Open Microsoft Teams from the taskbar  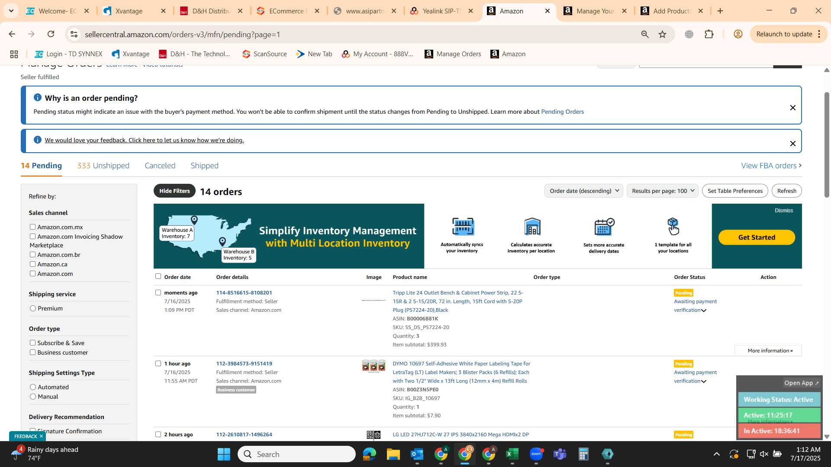[x=560, y=454]
